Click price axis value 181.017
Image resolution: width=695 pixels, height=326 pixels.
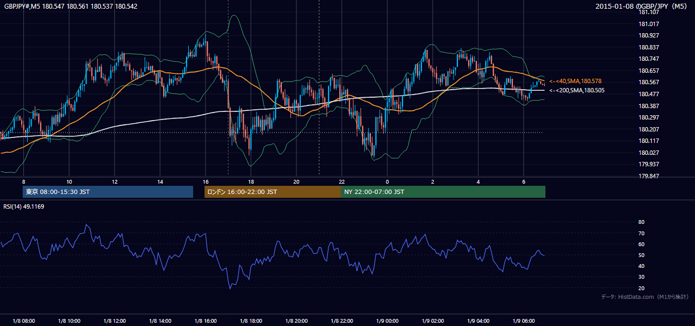click(x=649, y=24)
